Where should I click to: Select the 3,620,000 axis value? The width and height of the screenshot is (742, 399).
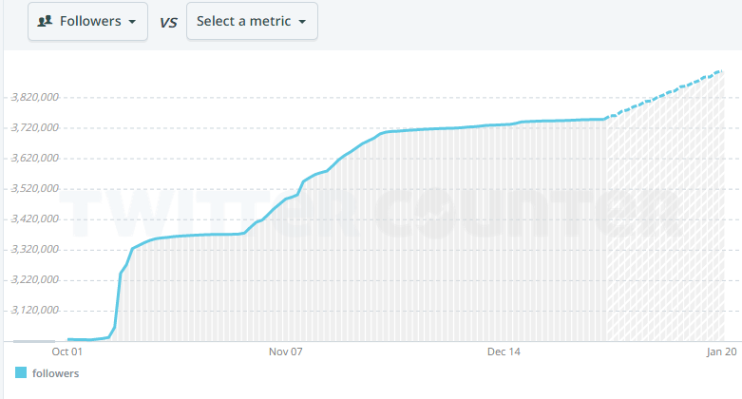34,158
